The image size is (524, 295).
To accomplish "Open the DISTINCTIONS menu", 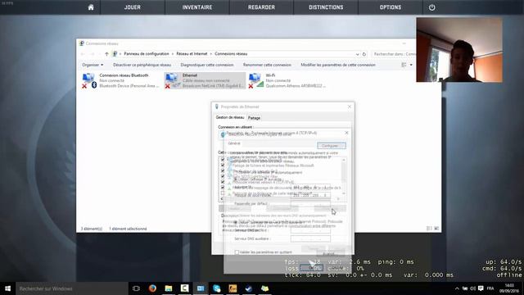I will click(x=326, y=7).
